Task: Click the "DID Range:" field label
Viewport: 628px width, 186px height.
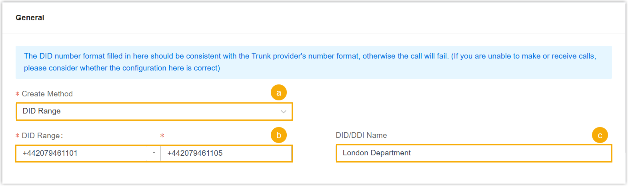Action: [x=42, y=136]
